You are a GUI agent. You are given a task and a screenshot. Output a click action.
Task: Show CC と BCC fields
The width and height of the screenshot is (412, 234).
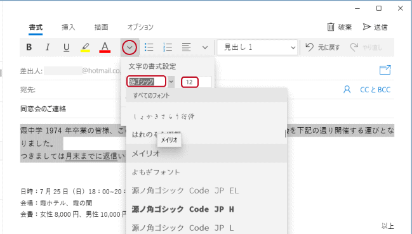coord(375,90)
